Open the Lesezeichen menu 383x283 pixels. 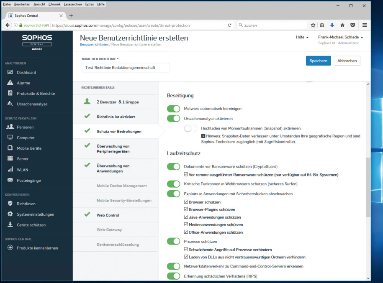point(73,4)
